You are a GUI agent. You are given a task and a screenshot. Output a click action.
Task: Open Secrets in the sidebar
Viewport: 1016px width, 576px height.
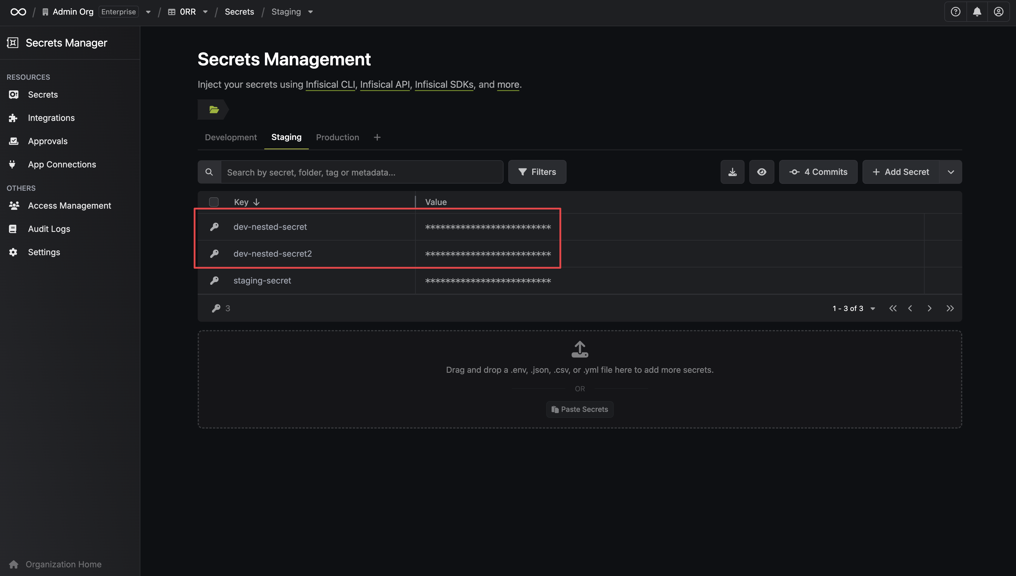(43, 95)
